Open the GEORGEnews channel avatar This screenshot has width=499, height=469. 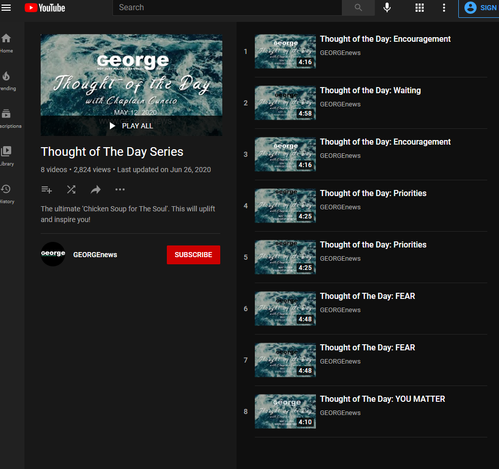coord(53,254)
